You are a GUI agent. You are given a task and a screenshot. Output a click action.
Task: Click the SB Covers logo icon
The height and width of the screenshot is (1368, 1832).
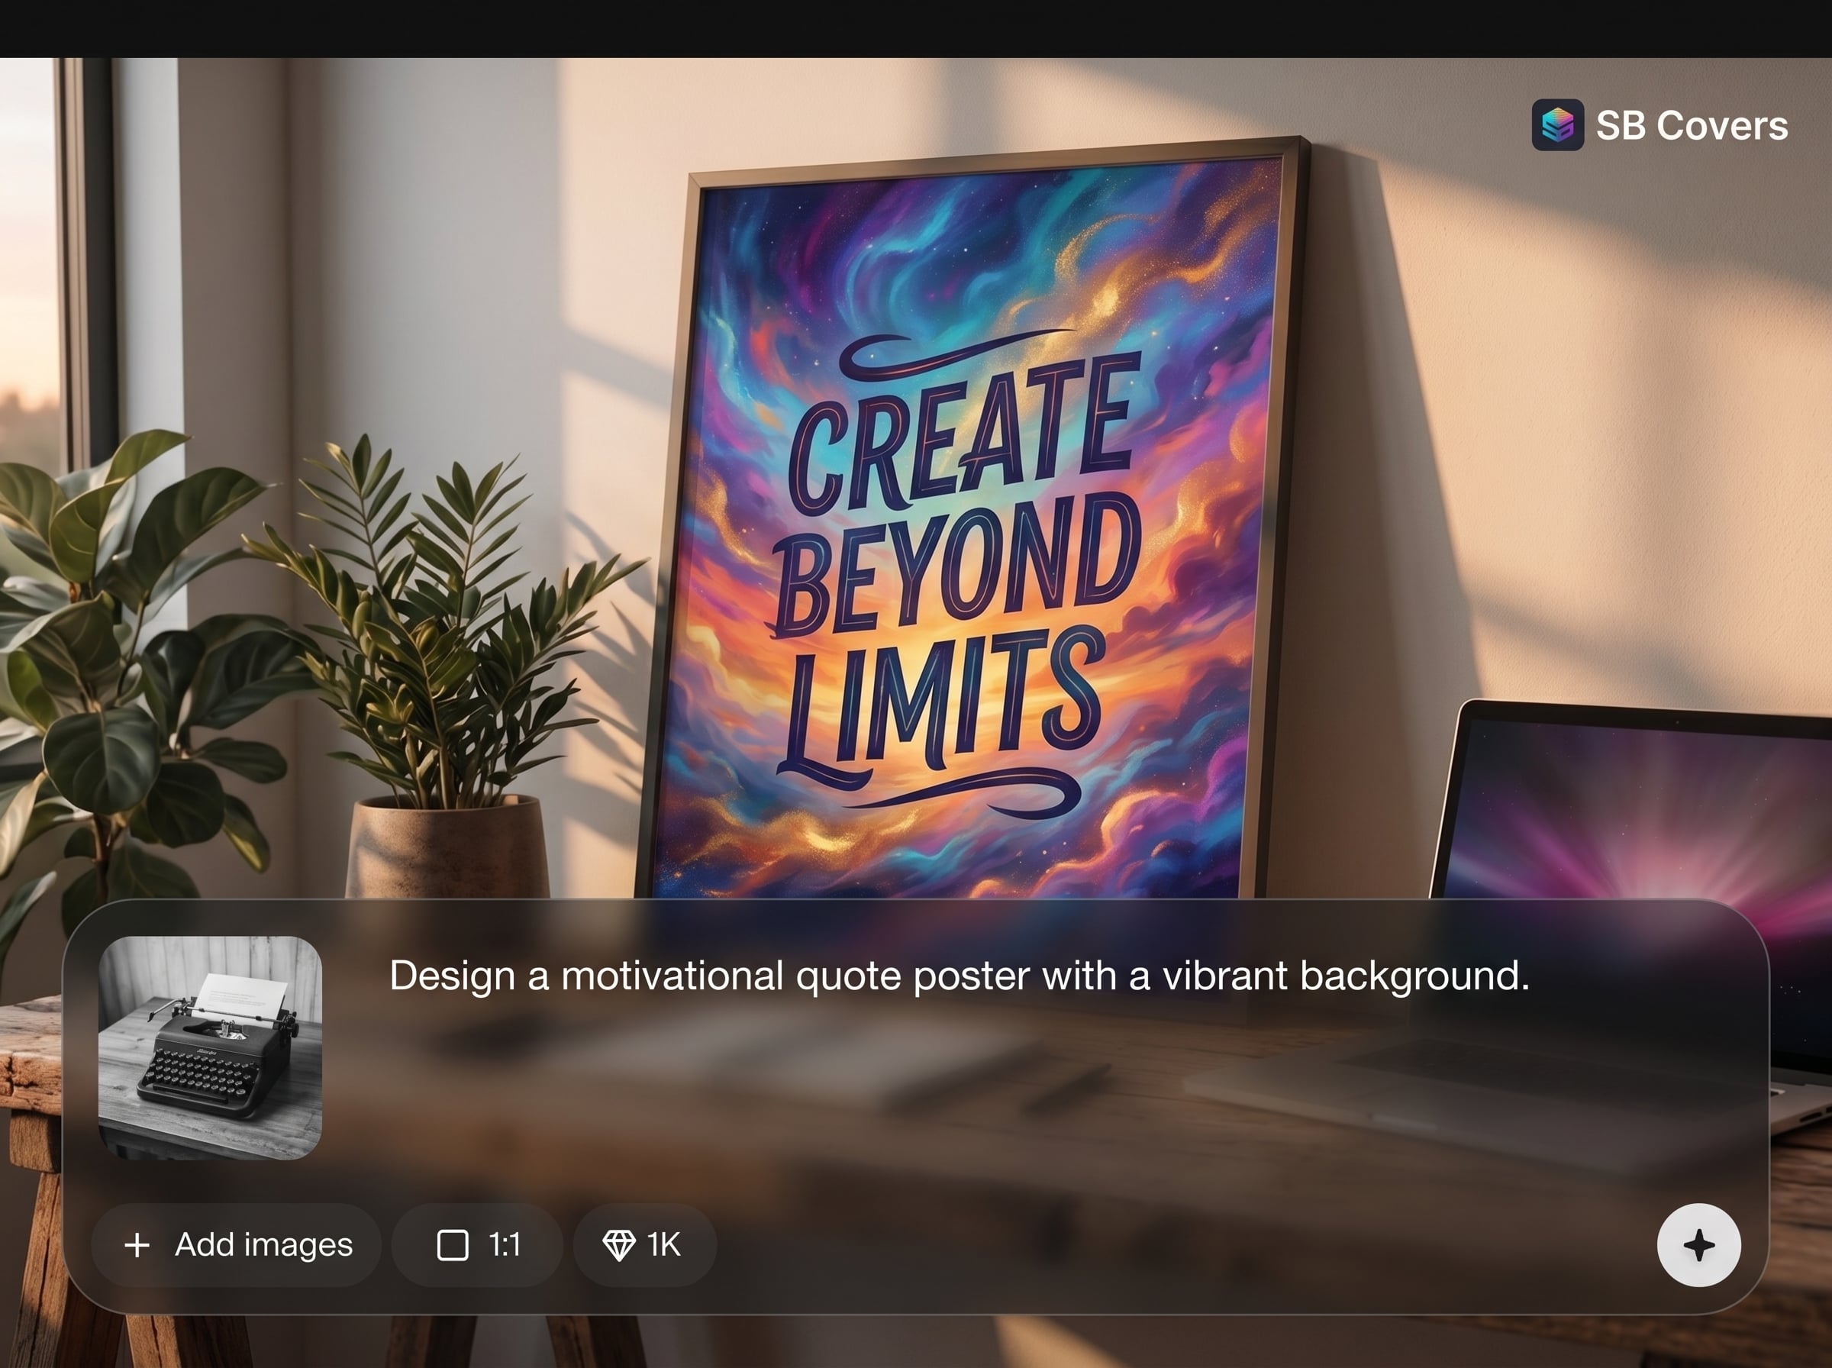pos(1556,125)
